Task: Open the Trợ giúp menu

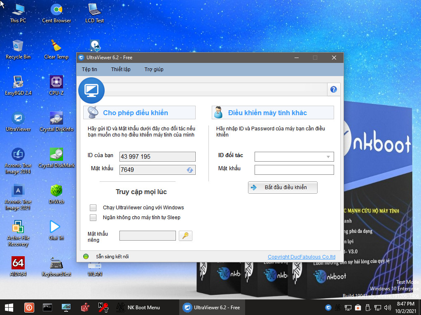Action: (154, 69)
